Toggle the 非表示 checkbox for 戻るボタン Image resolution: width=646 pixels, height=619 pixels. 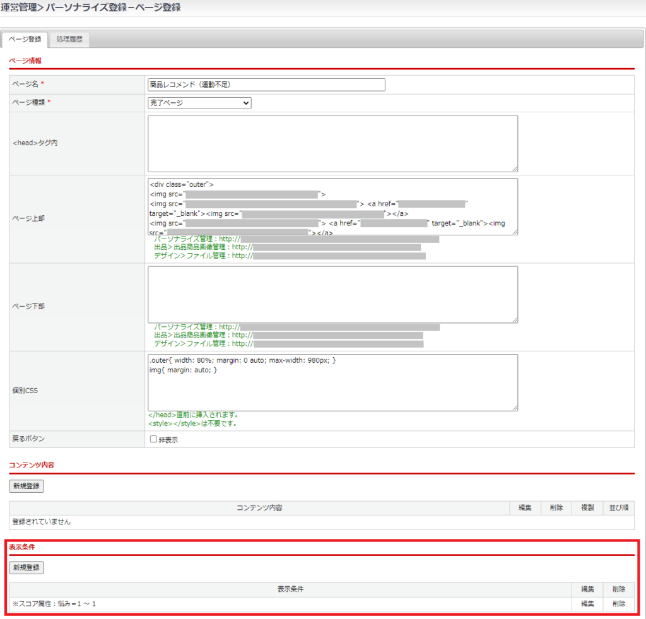pos(153,439)
